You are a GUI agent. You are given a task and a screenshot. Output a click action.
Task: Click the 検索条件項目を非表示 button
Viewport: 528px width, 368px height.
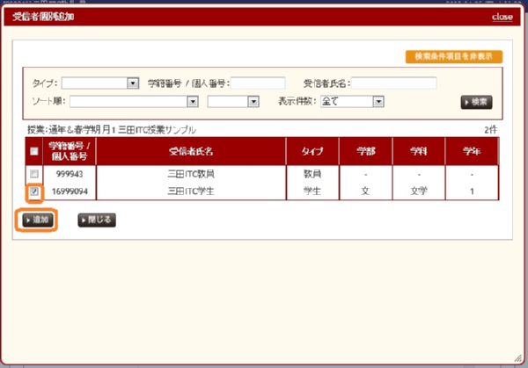pos(453,57)
